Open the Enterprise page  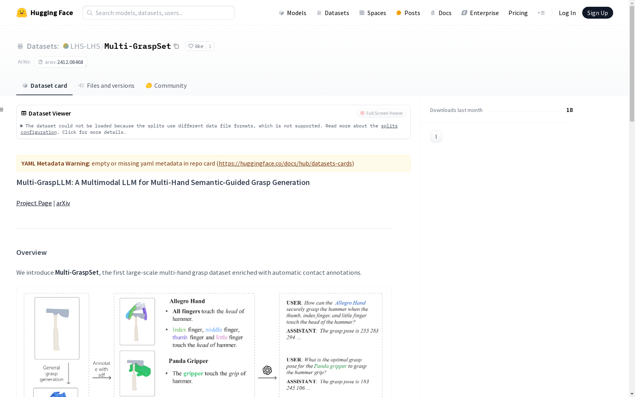(480, 13)
